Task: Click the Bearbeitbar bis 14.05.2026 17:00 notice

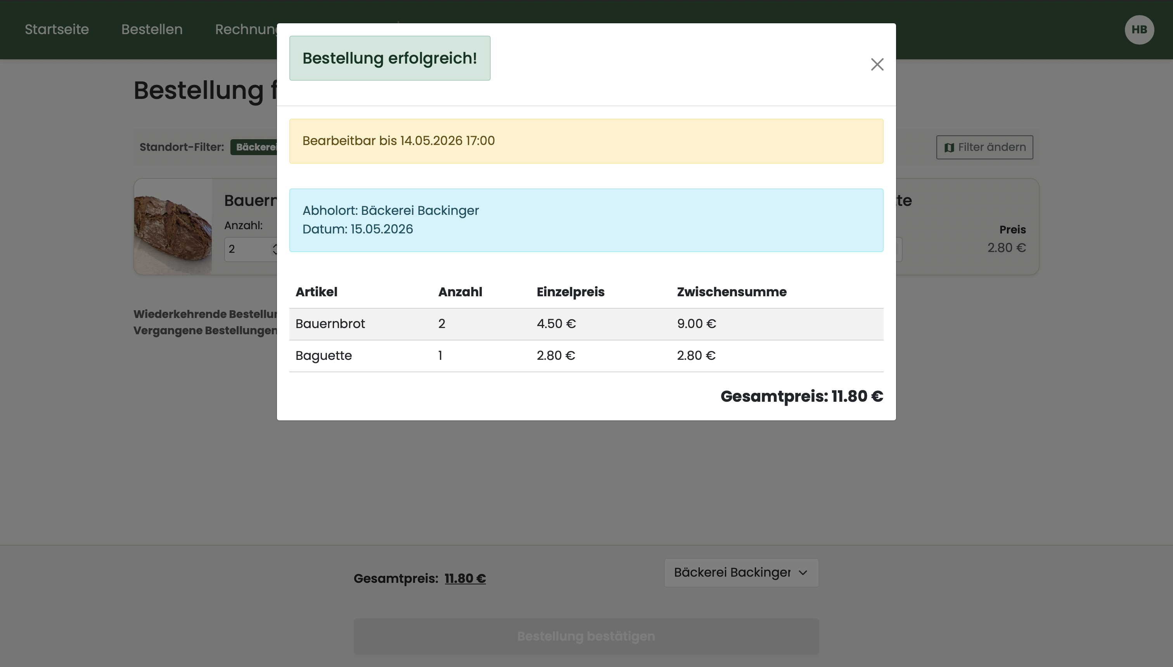Action: [x=586, y=141]
